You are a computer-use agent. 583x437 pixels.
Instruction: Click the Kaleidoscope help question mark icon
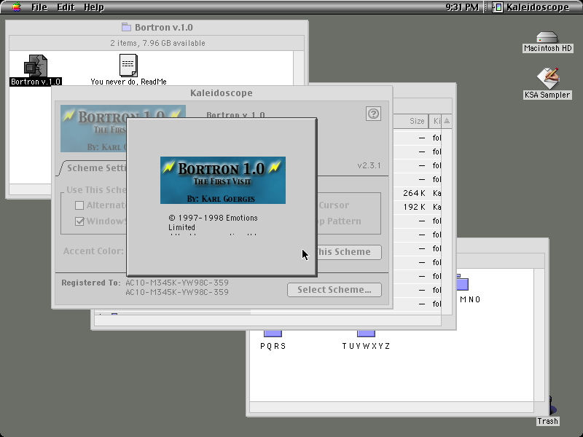(373, 114)
